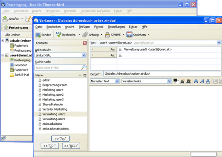Click the Betreff subject field
Image resolution: width=222 pixels, height=157 pixels.
coord(162,74)
